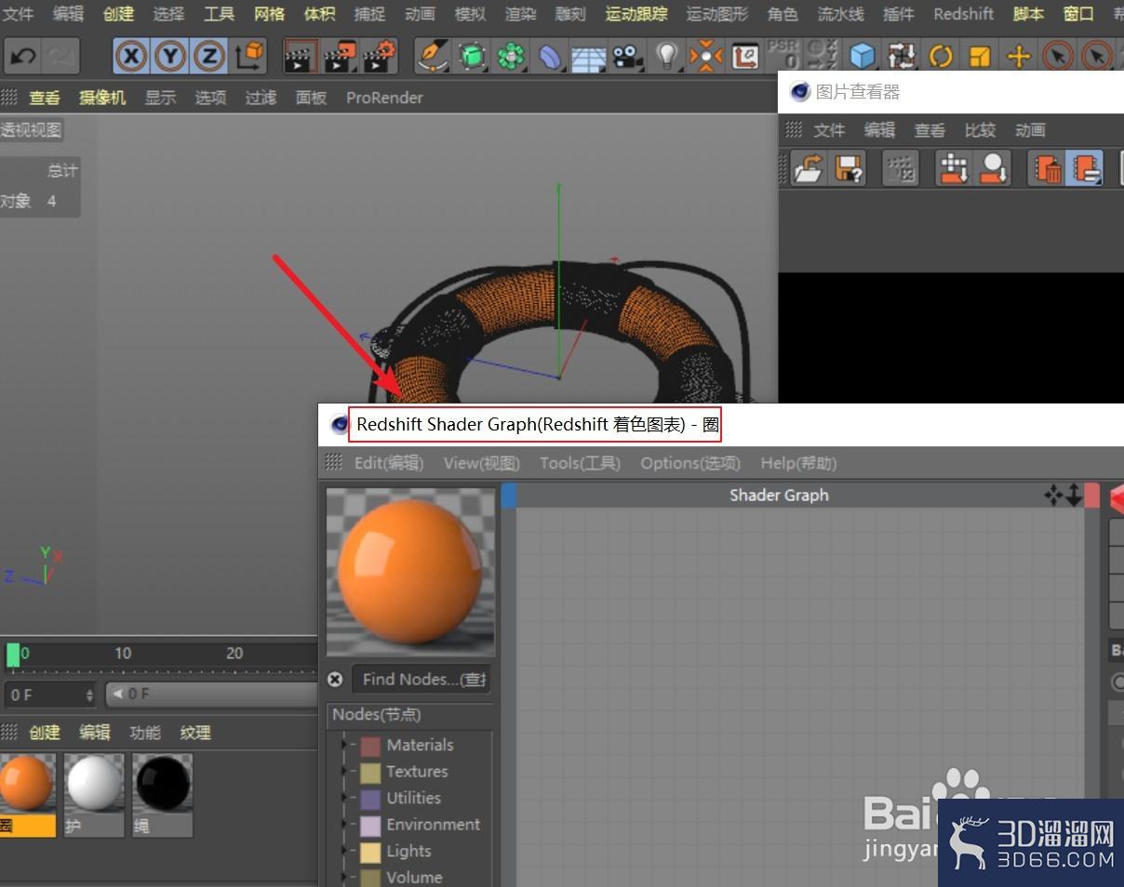Open viewport ProRender menu
The image size is (1124, 887).
pos(384,98)
